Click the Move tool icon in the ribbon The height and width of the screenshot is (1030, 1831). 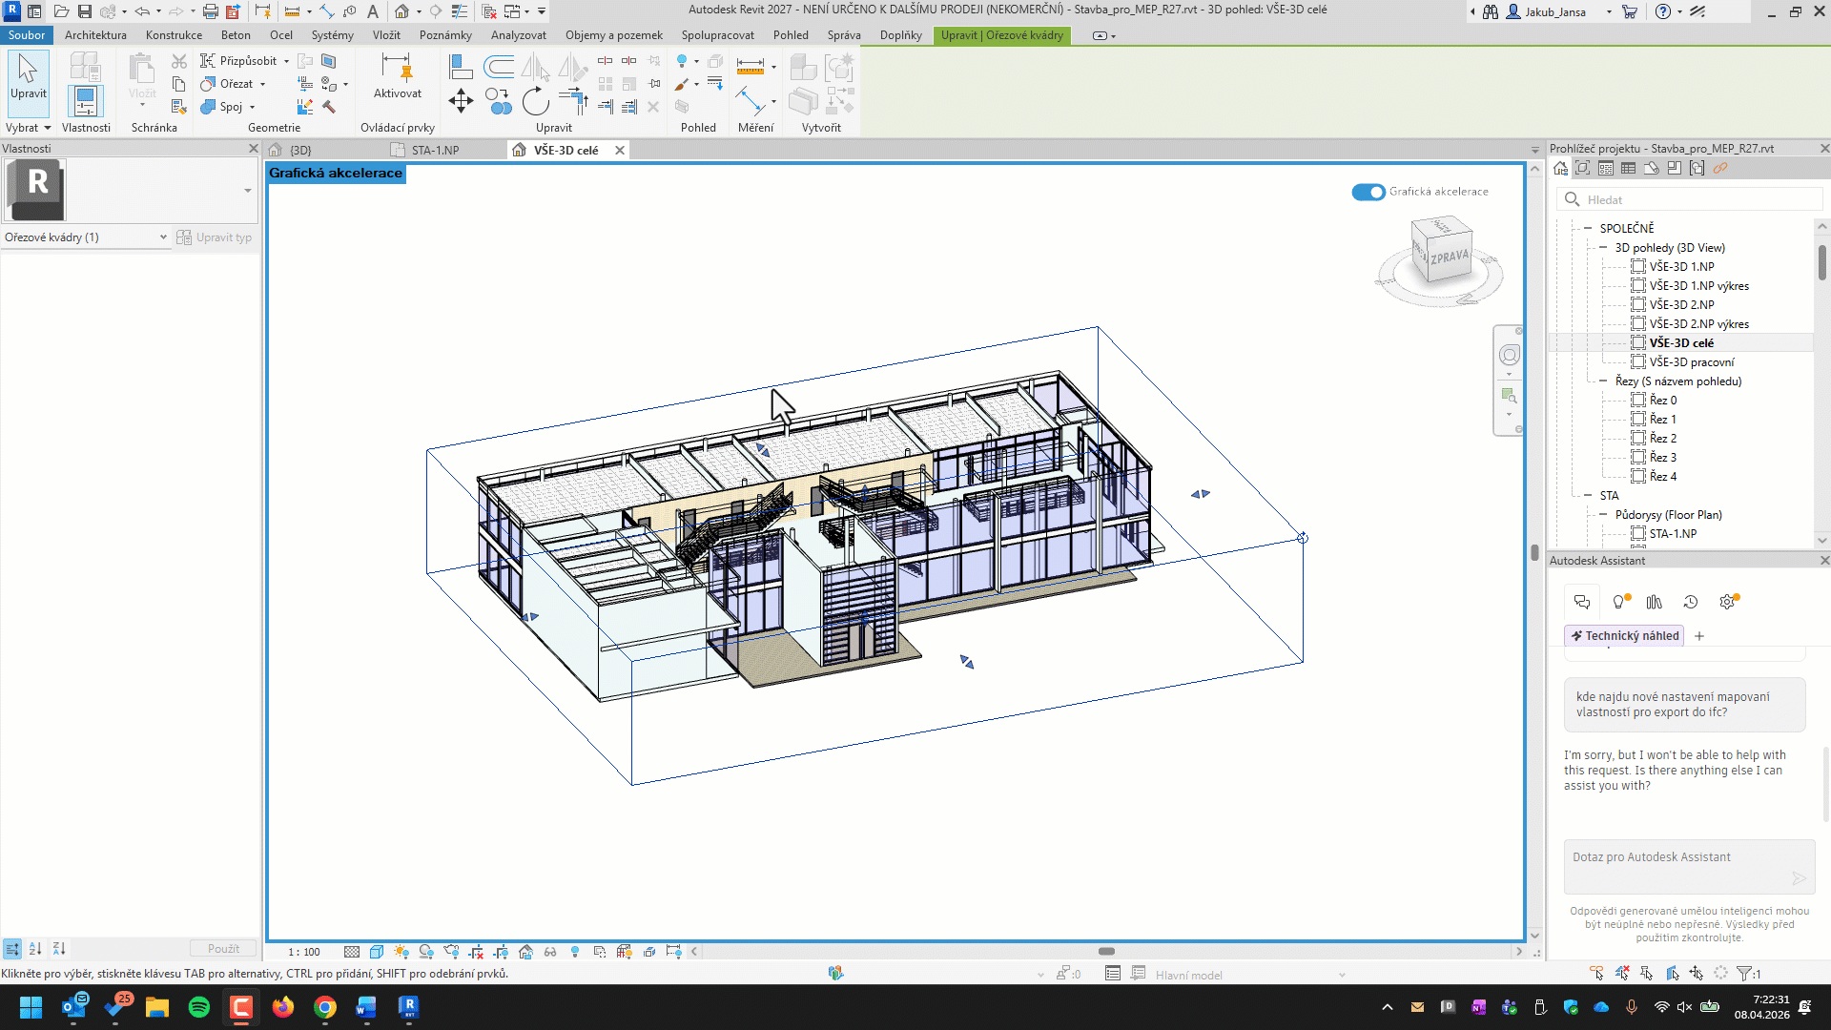(461, 101)
